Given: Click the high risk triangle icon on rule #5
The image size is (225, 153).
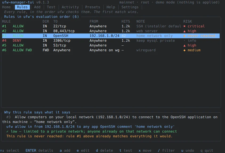Looking at the screenshot, I should pyautogui.click(x=184, y=45).
